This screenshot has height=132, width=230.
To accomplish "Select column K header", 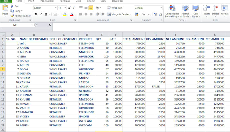I will pyautogui.click(x=215, y=35).
